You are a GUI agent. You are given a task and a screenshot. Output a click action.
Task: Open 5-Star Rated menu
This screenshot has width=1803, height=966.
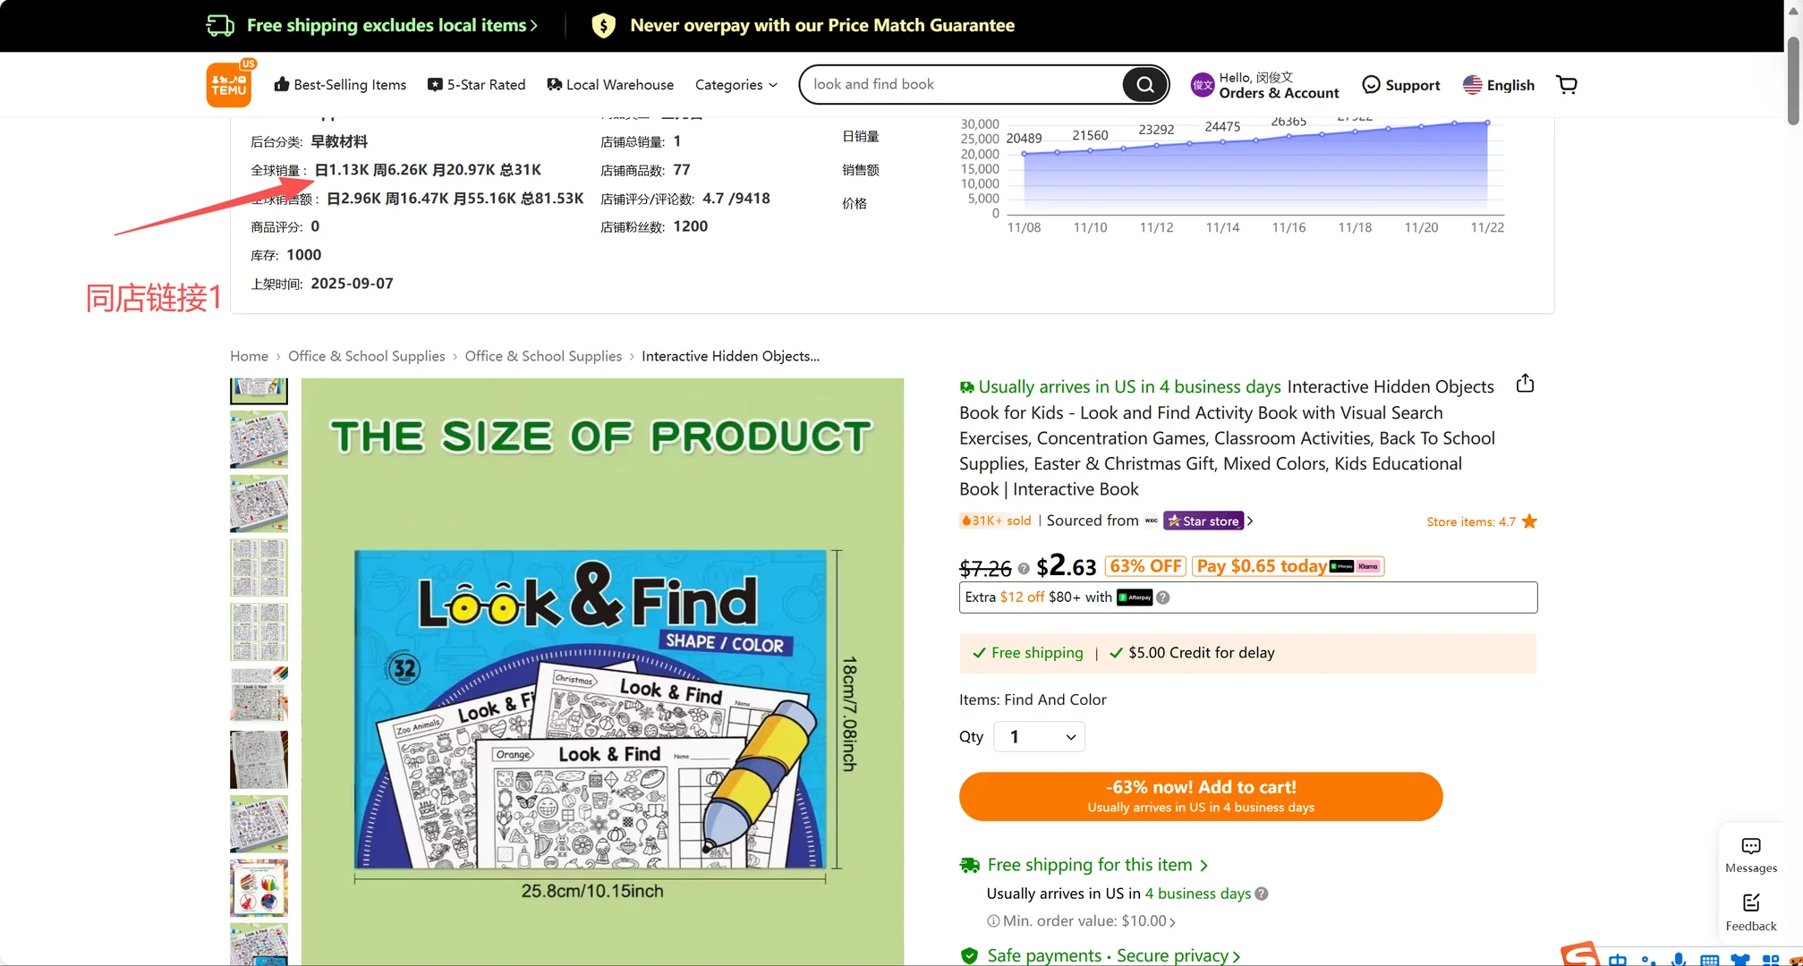[x=476, y=84]
